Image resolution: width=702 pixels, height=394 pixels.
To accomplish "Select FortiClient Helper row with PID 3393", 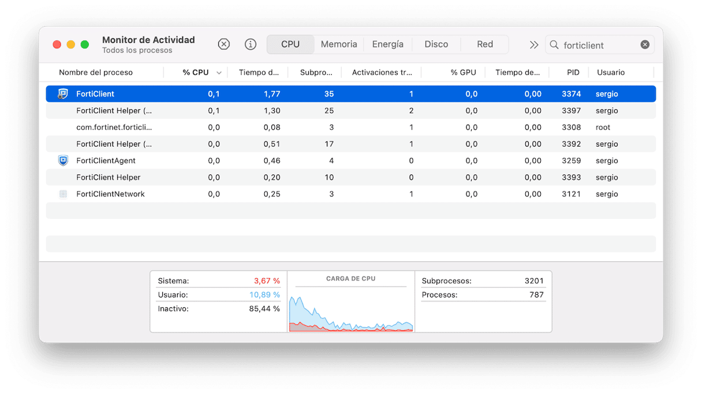I will 351,177.
